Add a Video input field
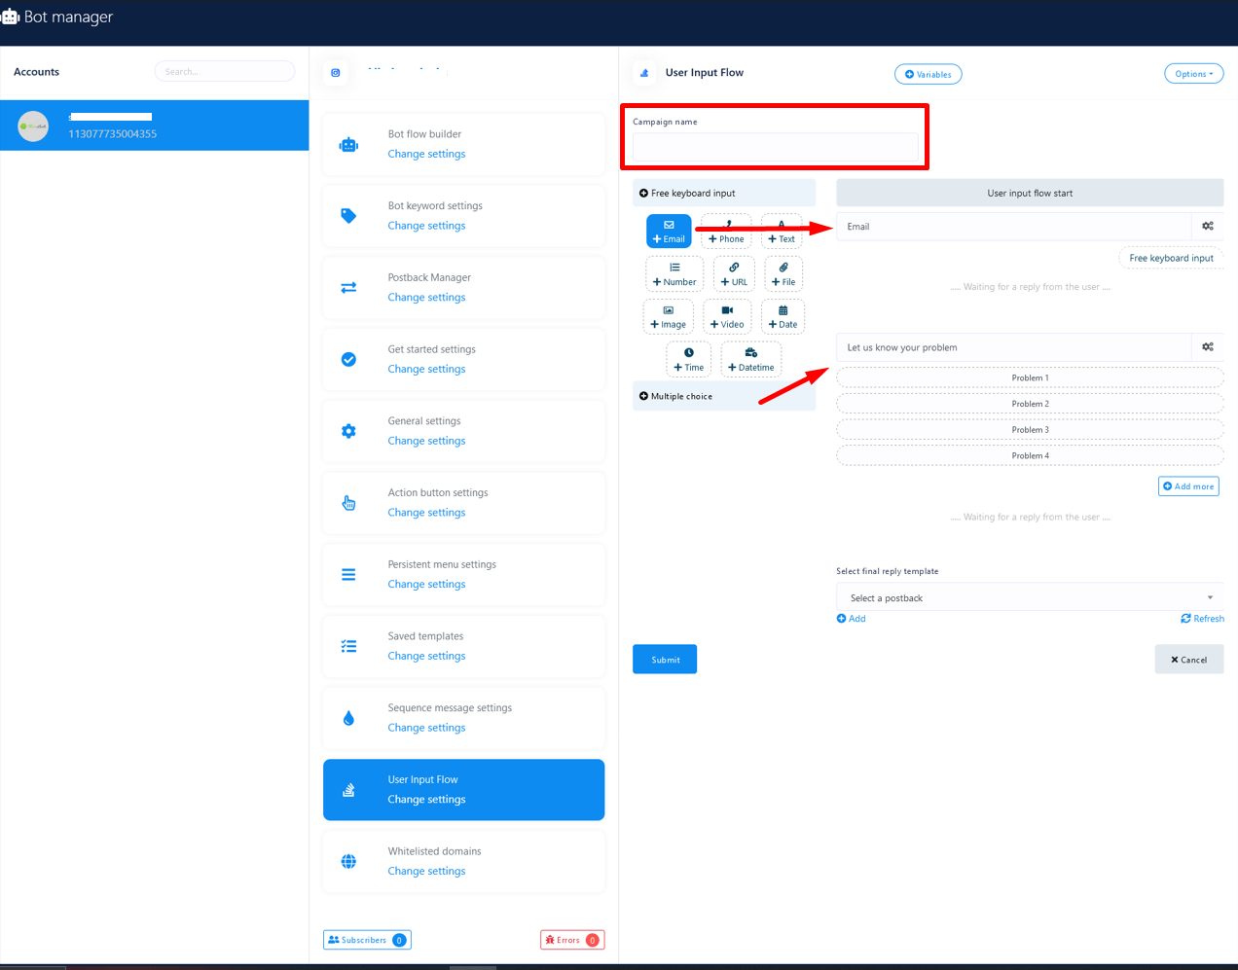The image size is (1238, 970). [727, 317]
